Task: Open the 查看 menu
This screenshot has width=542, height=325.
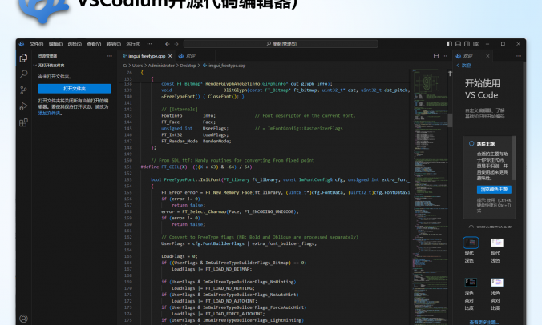Action: click(x=94, y=44)
